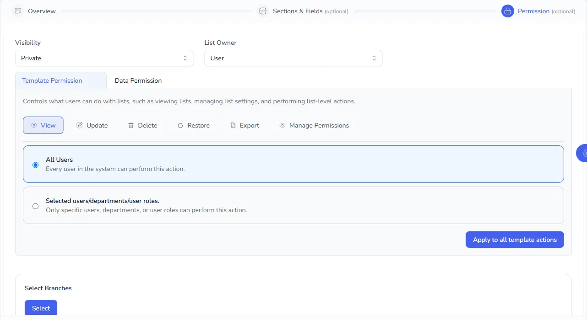Switch to the Data Permission tab
The width and height of the screenshot is (587, 320).
tap(138, 80)
